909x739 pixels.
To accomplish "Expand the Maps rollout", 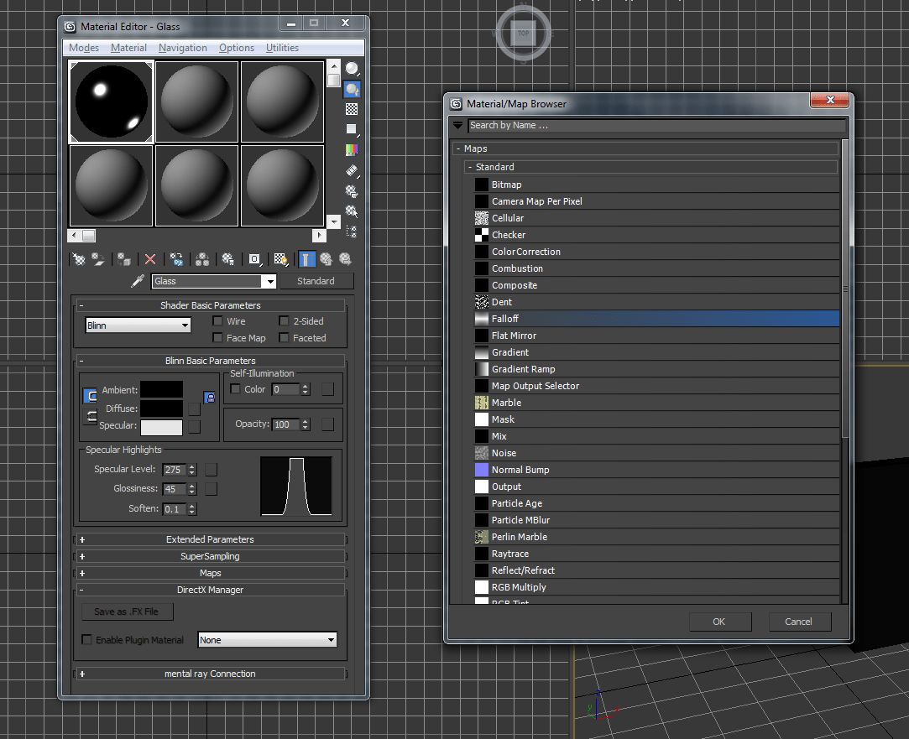I will click(x=210, y=573).
